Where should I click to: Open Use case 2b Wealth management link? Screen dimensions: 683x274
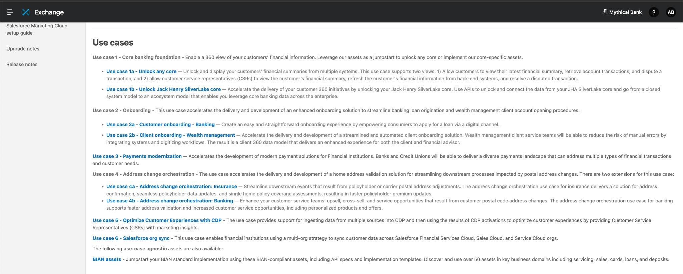click(170, 135)
